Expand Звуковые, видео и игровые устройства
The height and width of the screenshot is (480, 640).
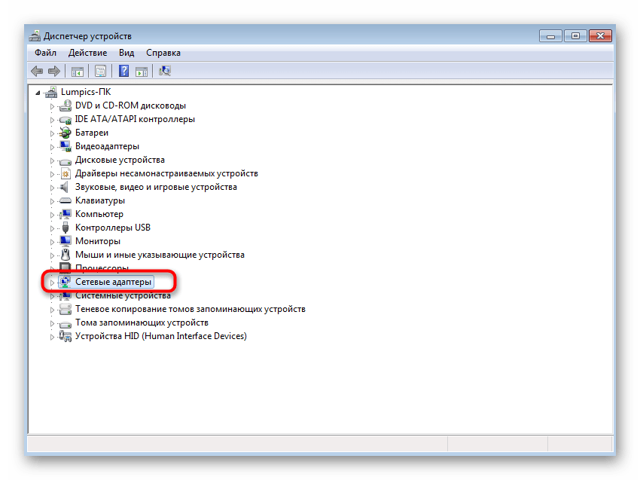click(x=54, y=187)
